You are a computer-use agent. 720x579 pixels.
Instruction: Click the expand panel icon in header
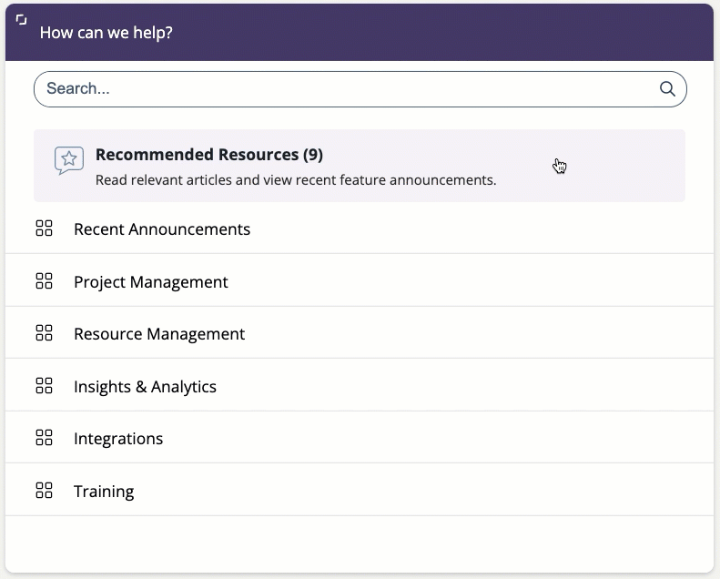tap(21, 20)
